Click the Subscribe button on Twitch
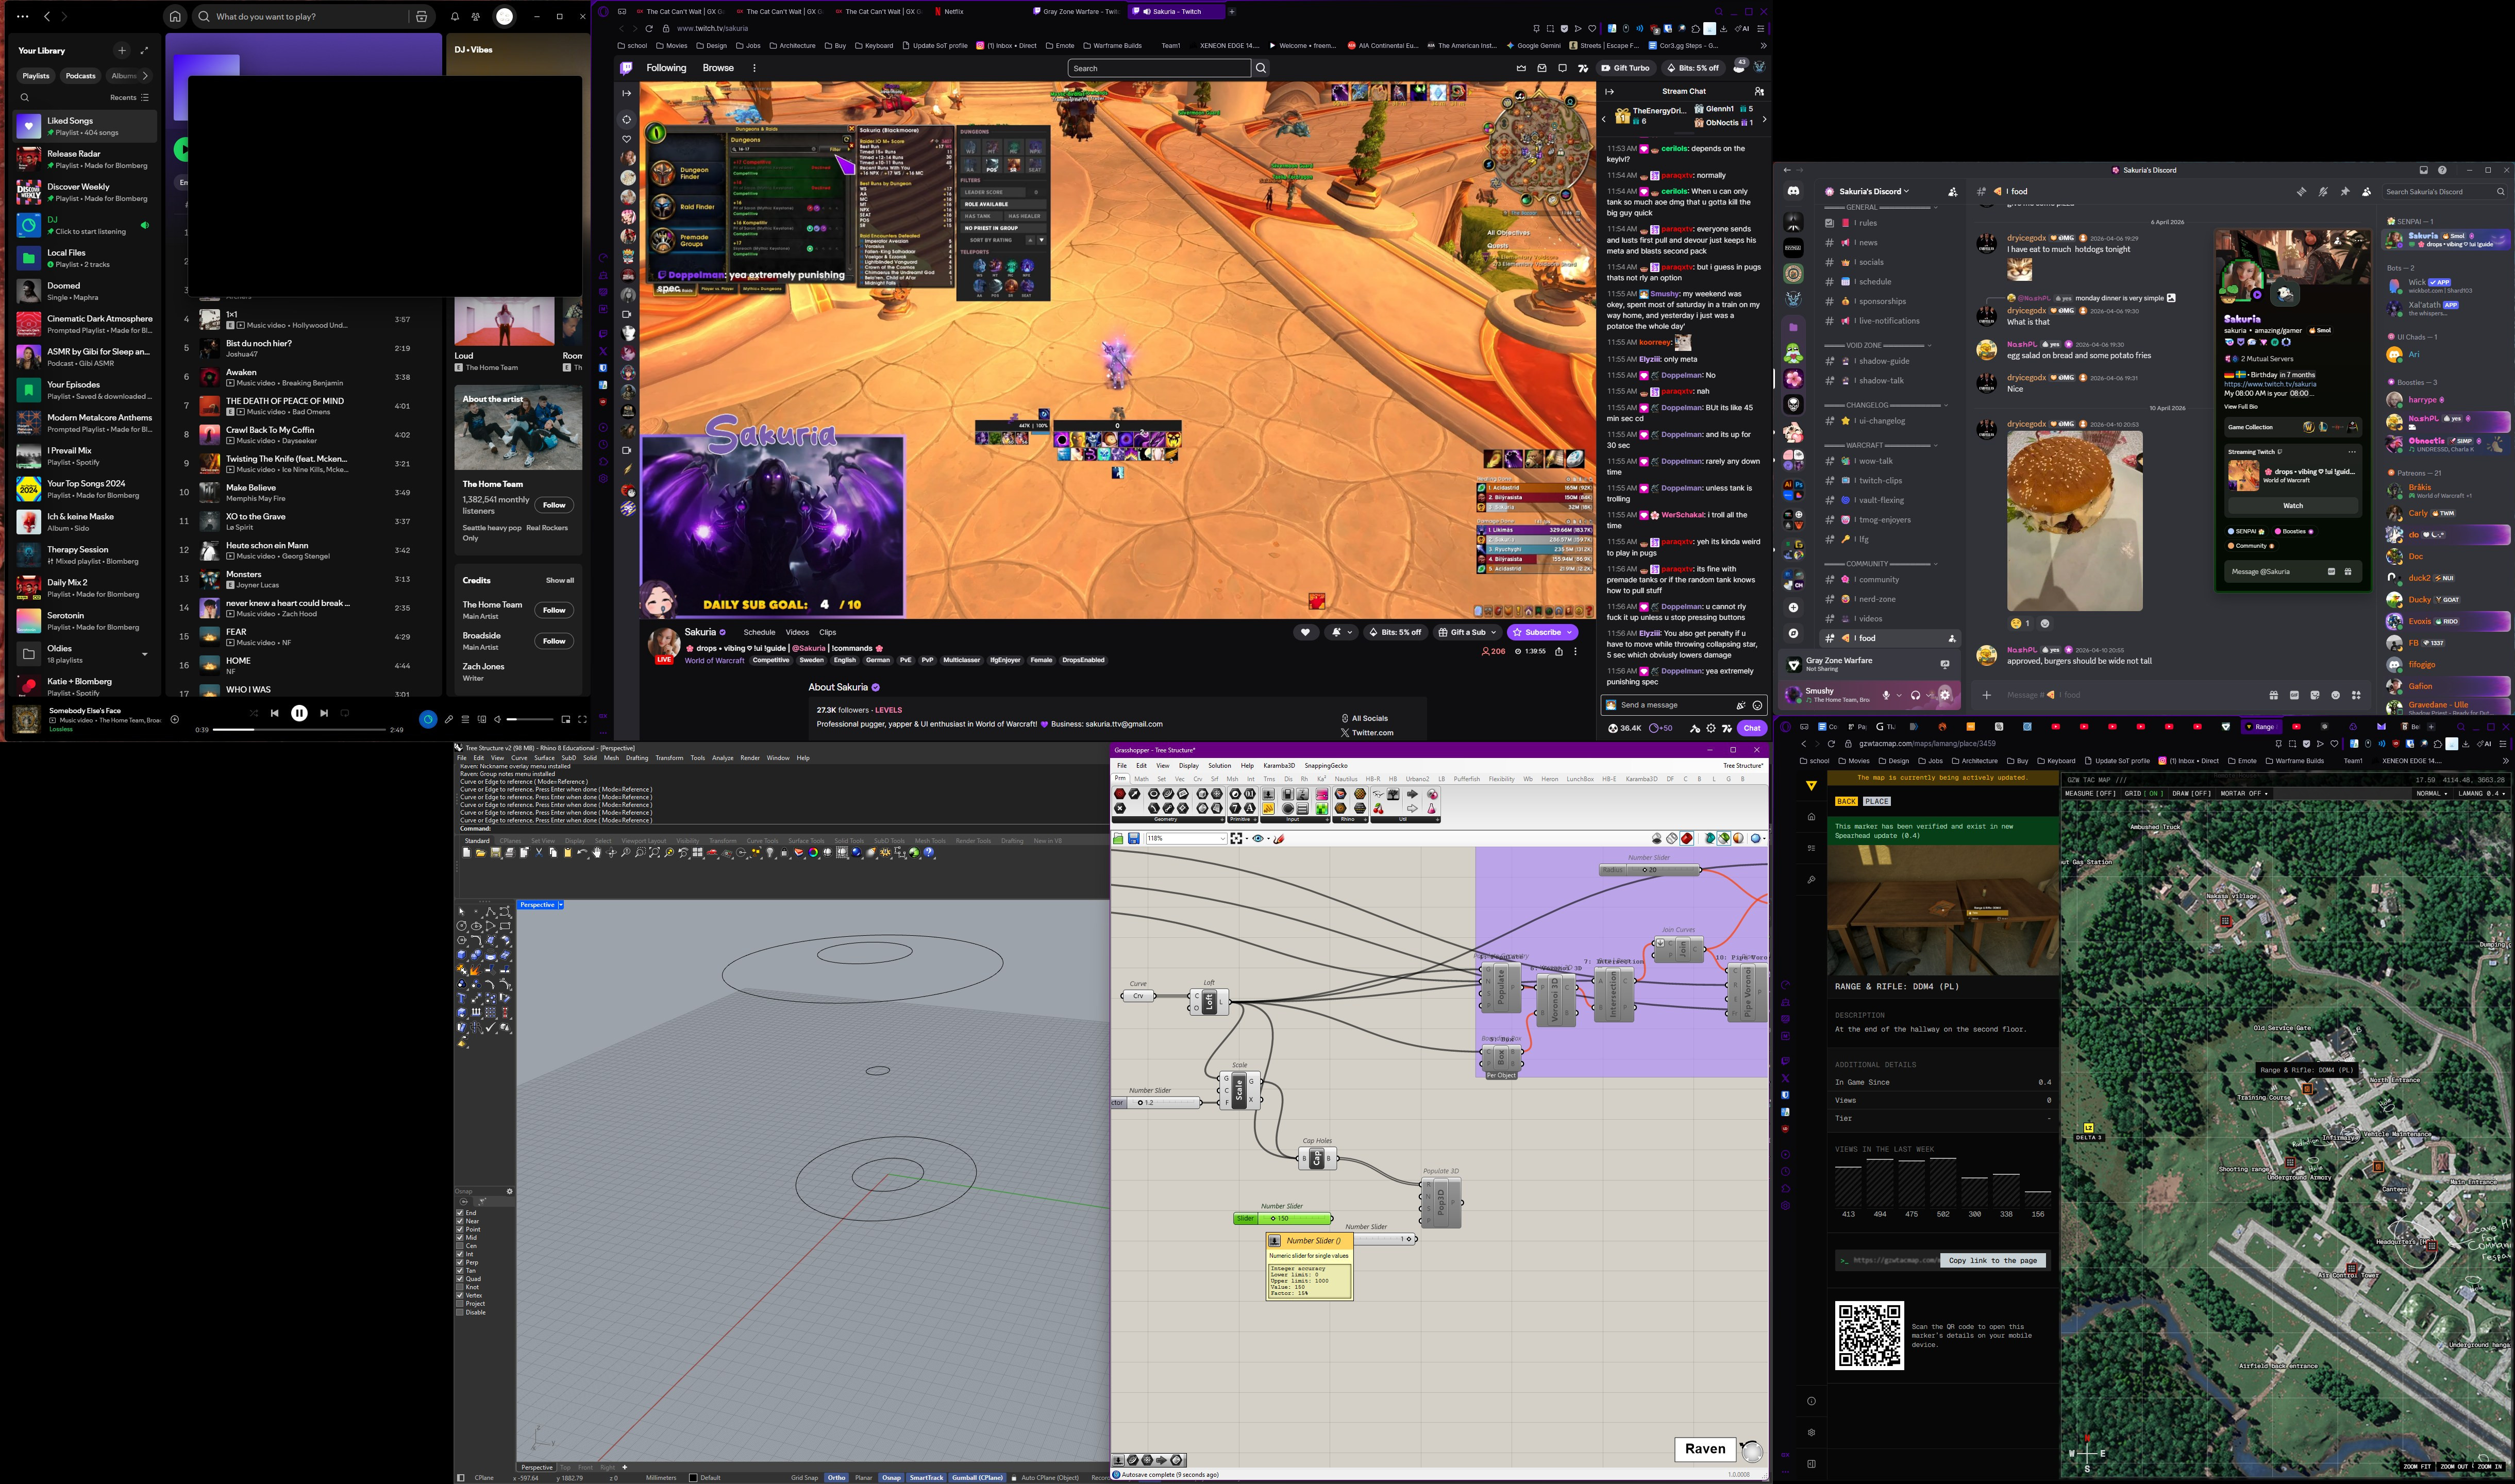 (x=1543, y=632)
